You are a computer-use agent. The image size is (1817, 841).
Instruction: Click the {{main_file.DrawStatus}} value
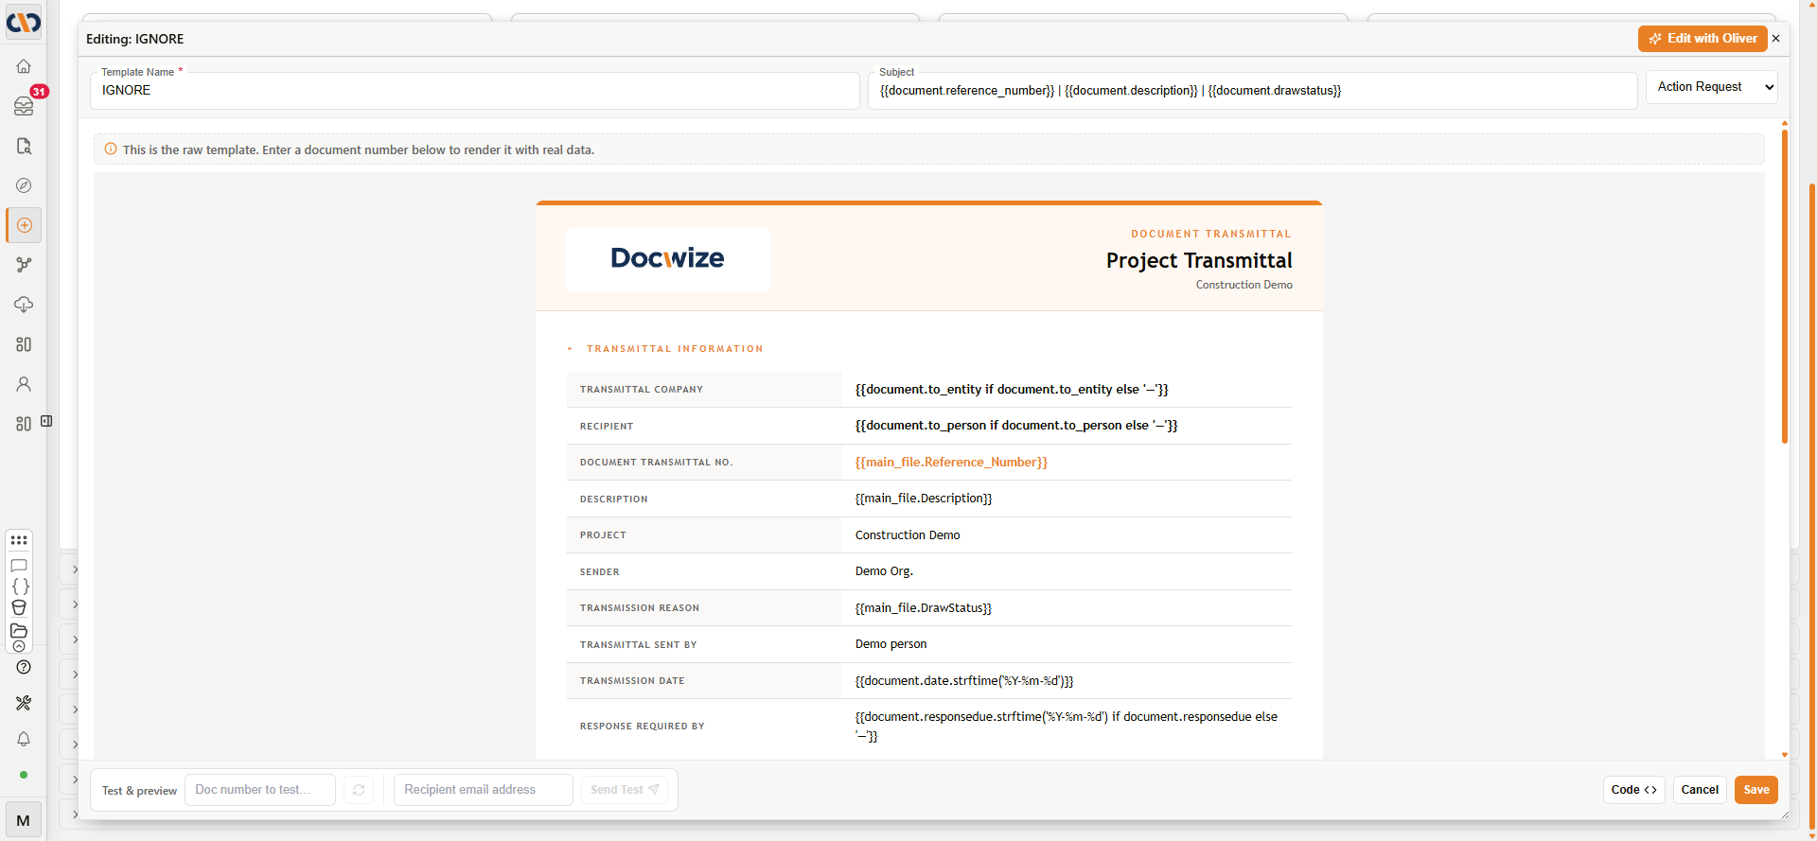coord(924,608)
